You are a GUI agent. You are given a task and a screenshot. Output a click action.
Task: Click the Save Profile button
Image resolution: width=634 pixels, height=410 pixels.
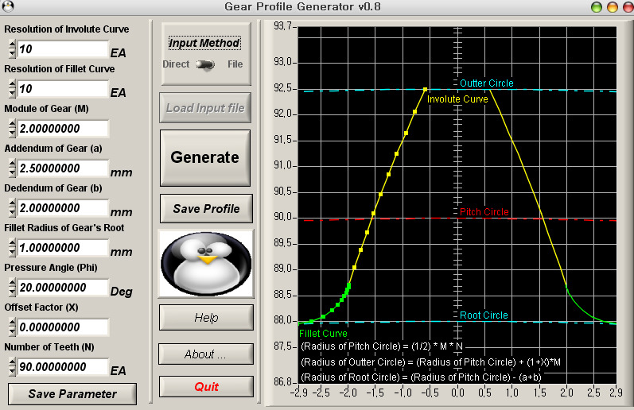click(206, 209)
